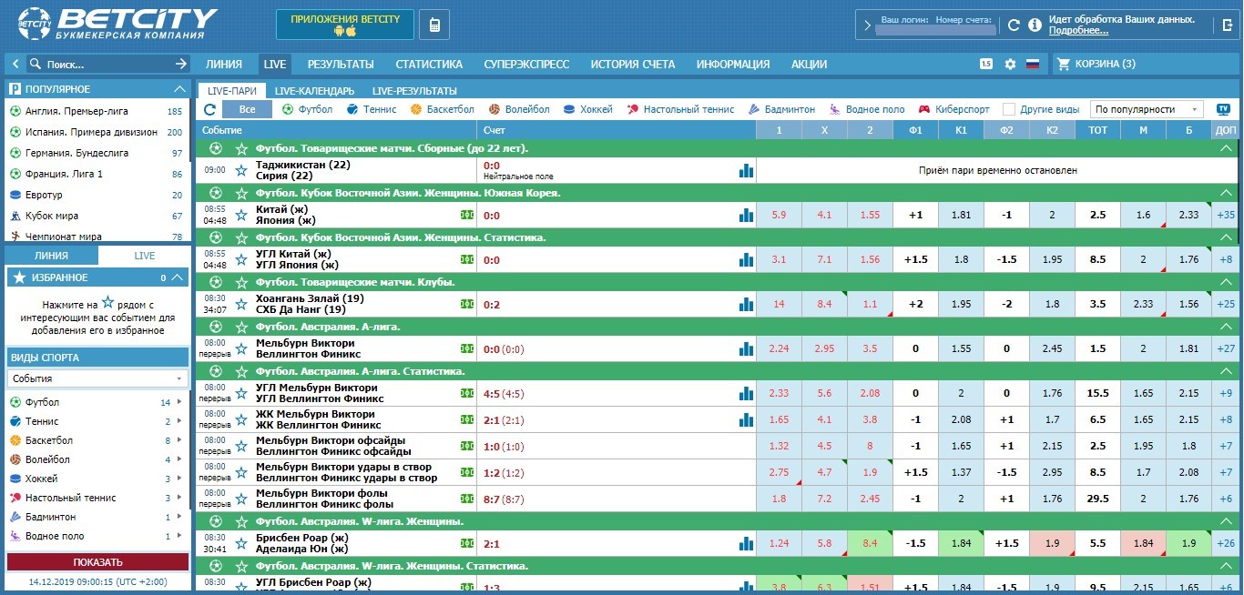Open the По популярности sorting dropdown
1244x595 pixels.
[x=1147, y=109]
